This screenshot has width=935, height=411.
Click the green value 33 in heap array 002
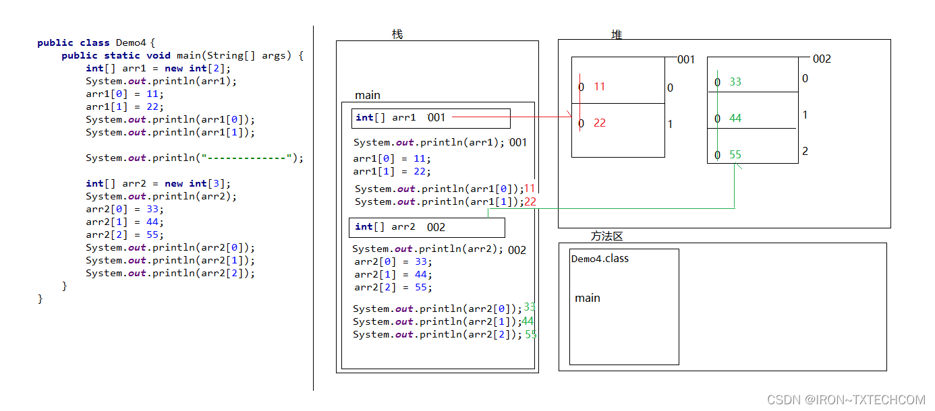pyautogui.click(x=735, y=82)
